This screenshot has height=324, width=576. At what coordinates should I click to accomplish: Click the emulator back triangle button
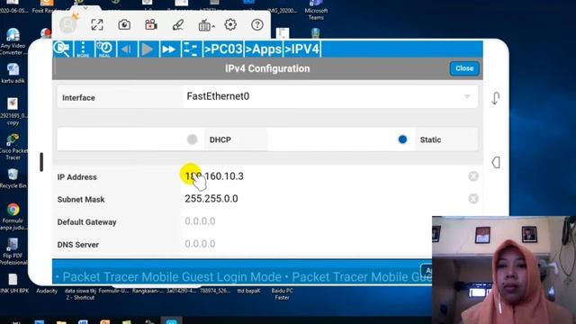point(496,162)
